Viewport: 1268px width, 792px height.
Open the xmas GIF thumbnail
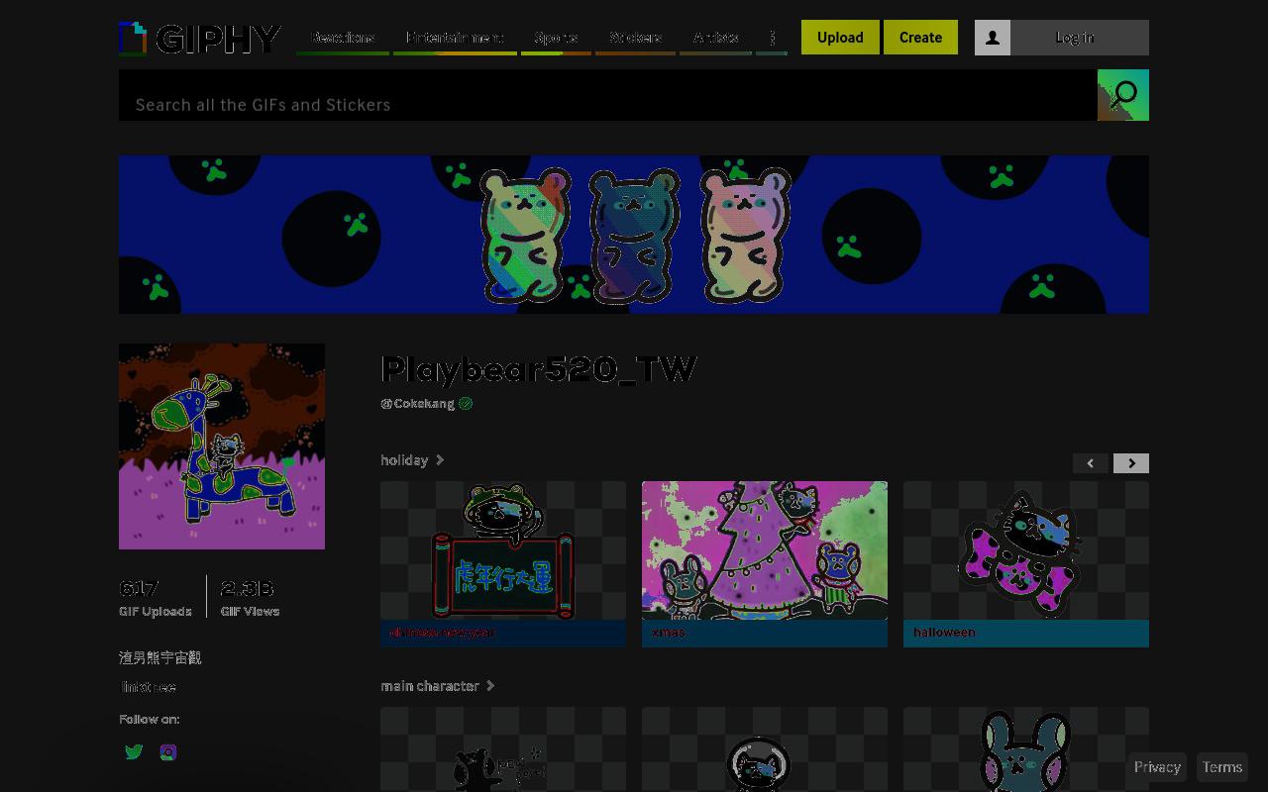(765, 550)
